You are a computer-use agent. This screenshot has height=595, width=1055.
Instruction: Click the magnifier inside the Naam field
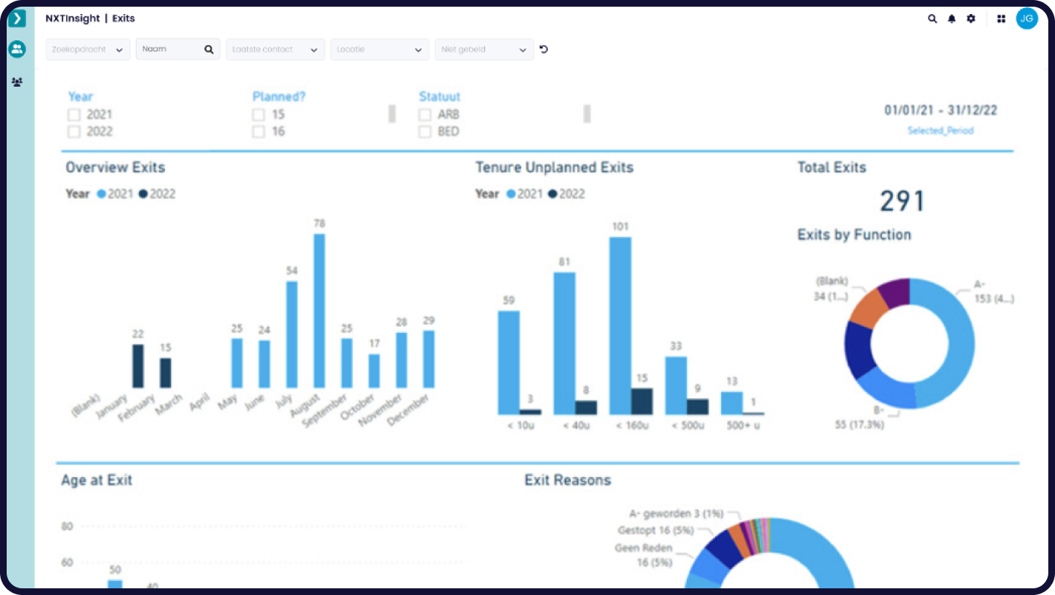209,50
